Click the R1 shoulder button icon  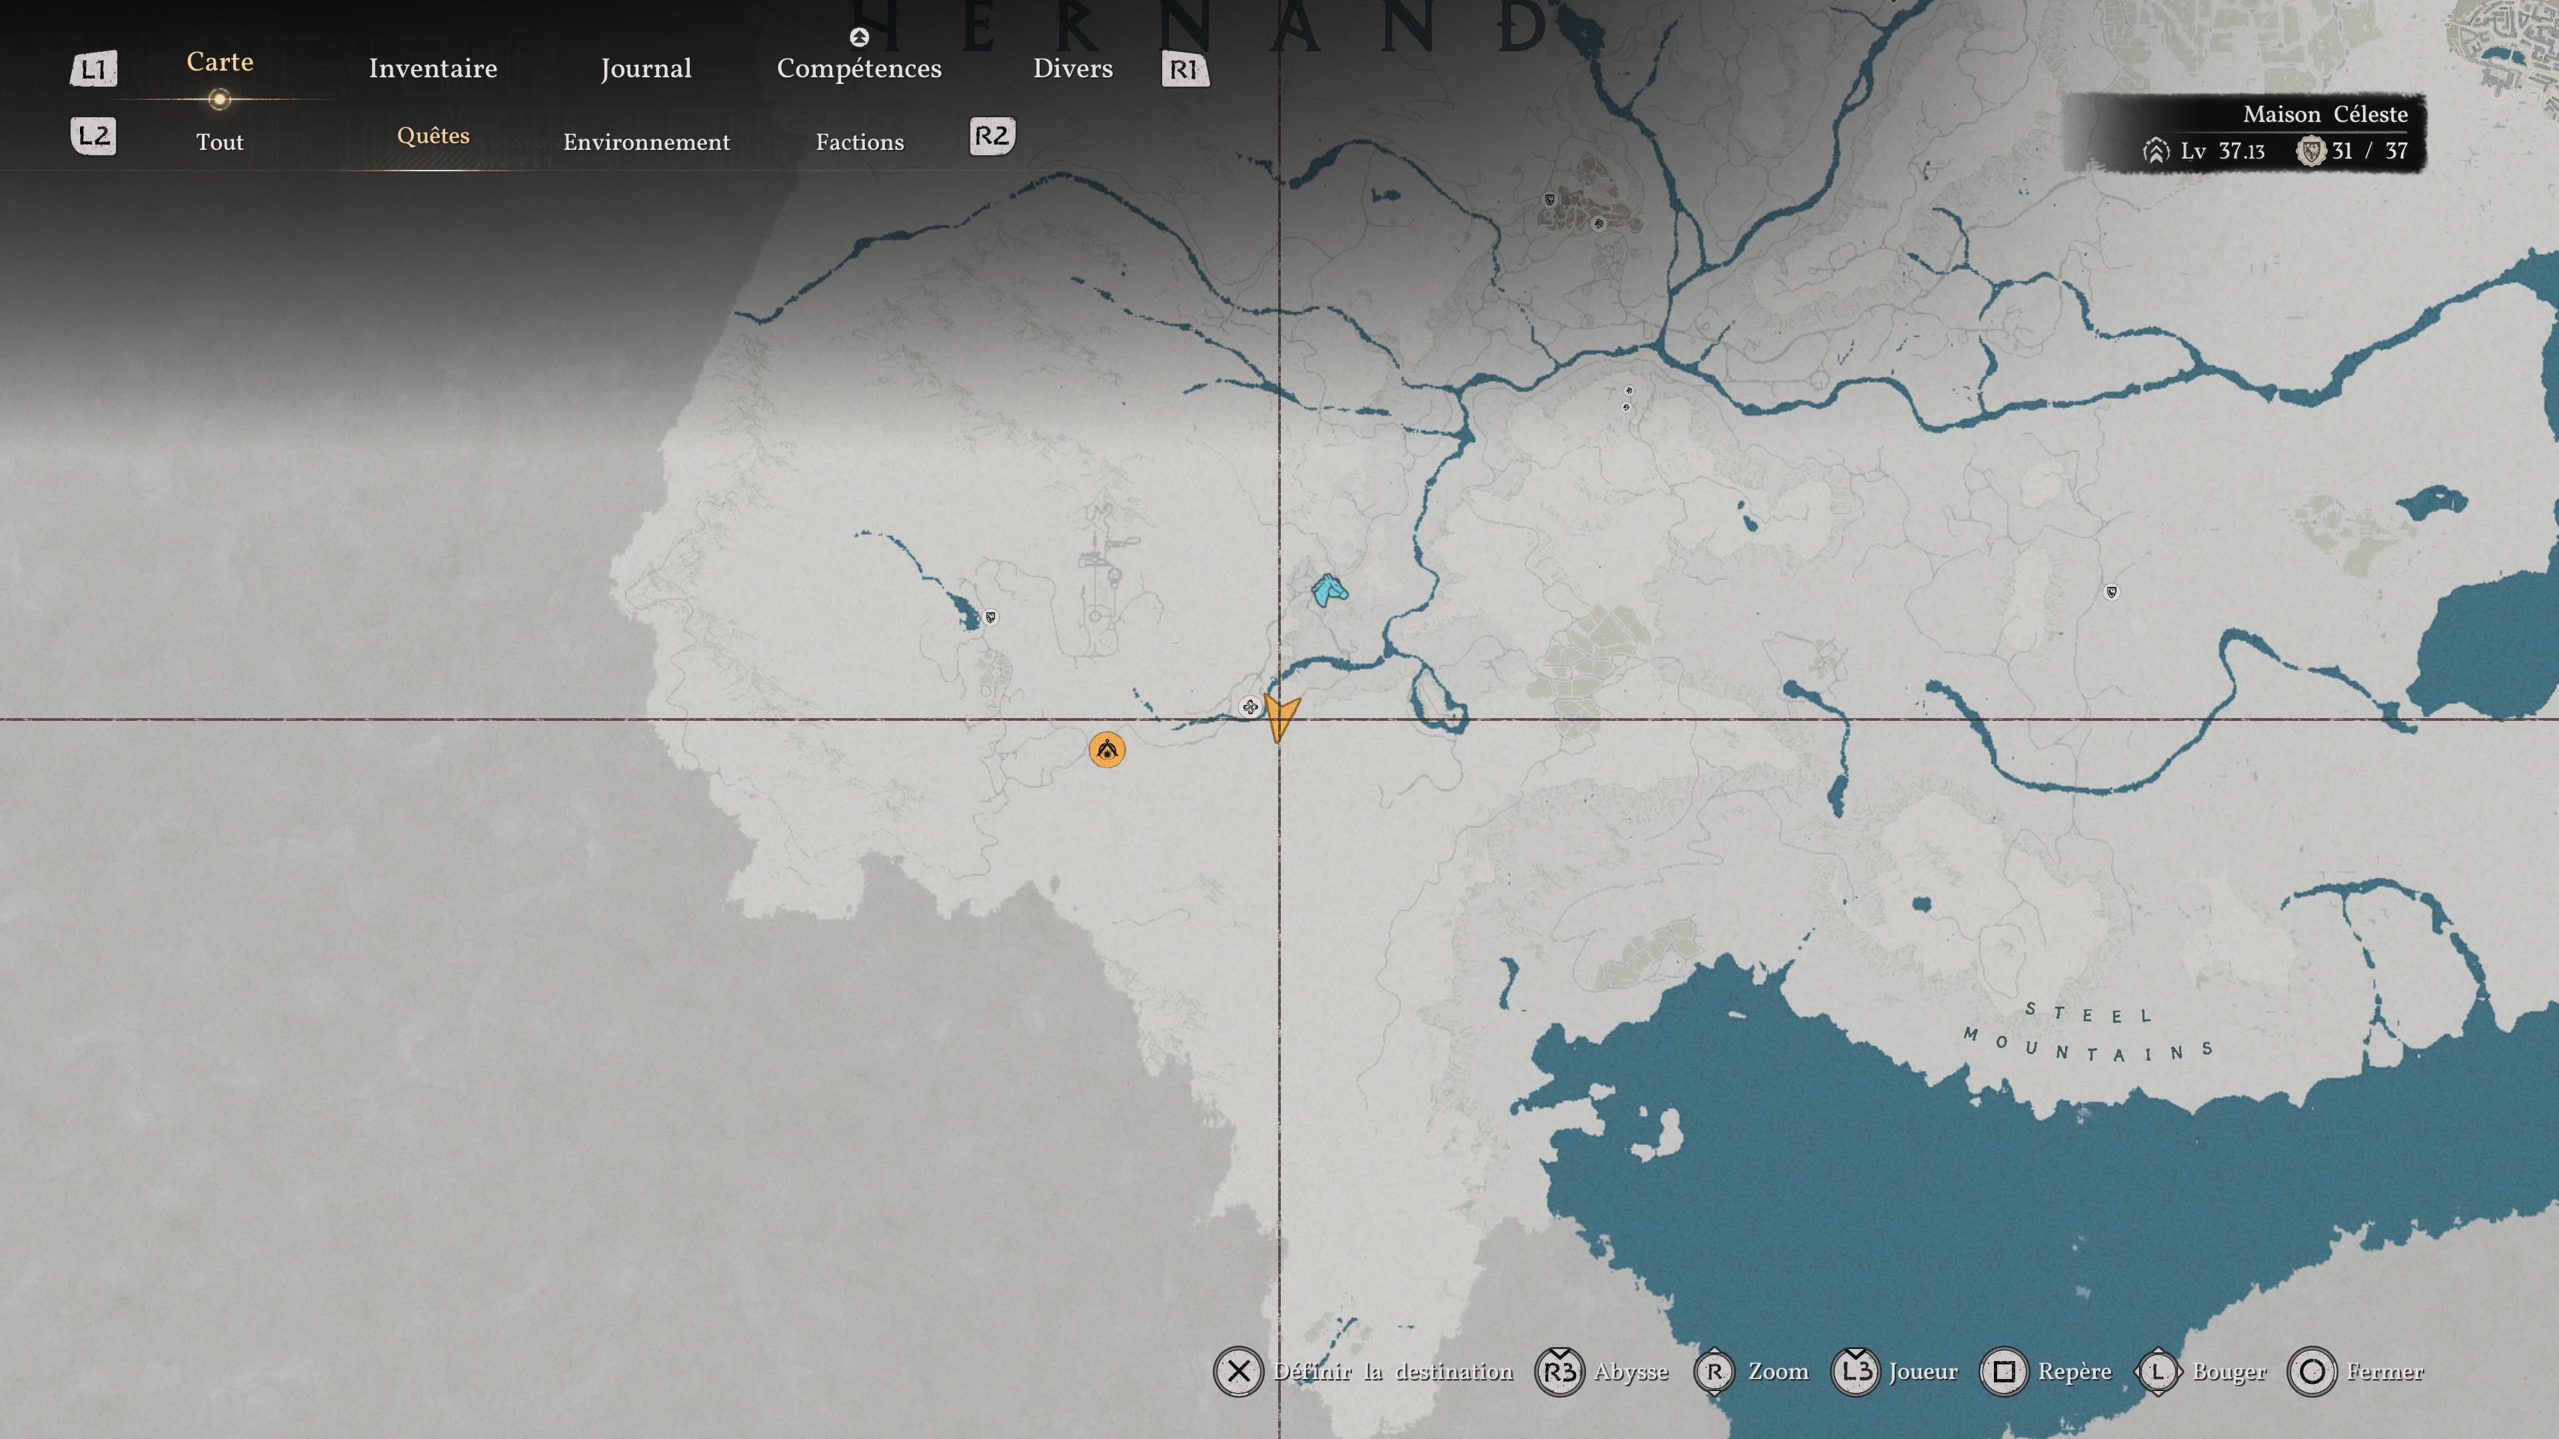tap(1185, 69)
